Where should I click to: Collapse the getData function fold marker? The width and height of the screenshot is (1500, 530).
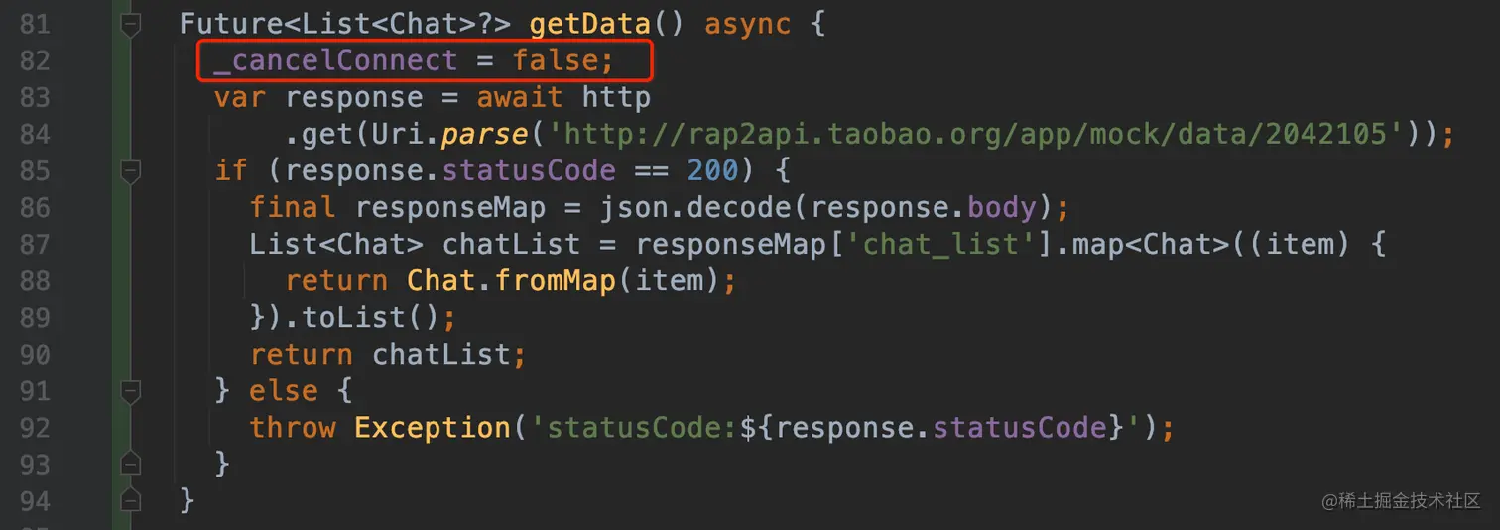pos(130,25)
